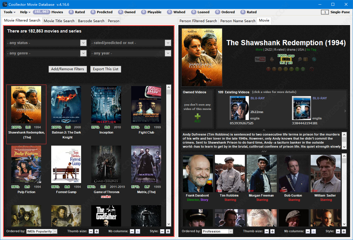Click the red no-rating prohibition icon
The height and width of the screenshot is (240, 353).
point(312,69)
